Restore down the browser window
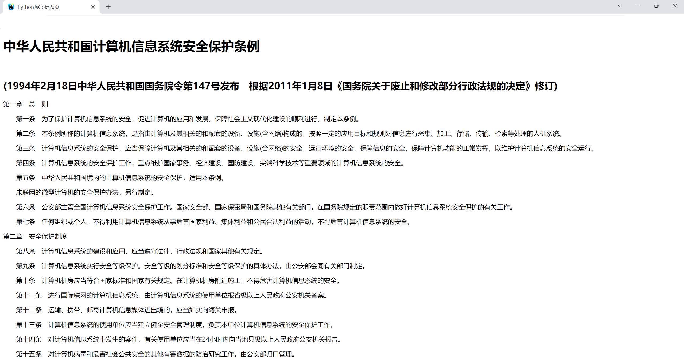 click(x=656, y=6)
